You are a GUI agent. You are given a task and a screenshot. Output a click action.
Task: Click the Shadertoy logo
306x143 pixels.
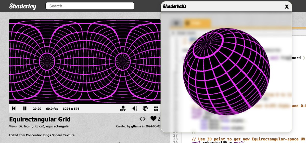click(x=23, y=6)
